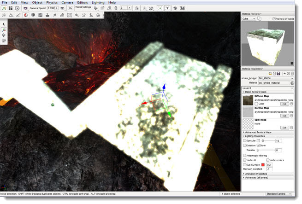Uncheck the Glow checkbox
The height and width of the screenshot is (204, 302).
click(258, 145)
